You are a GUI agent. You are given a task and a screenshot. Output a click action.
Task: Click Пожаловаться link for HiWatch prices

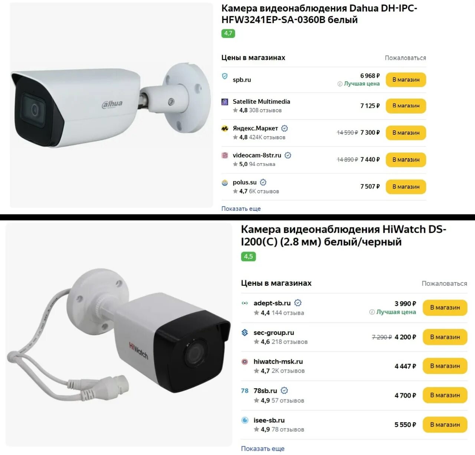point(444,283)
